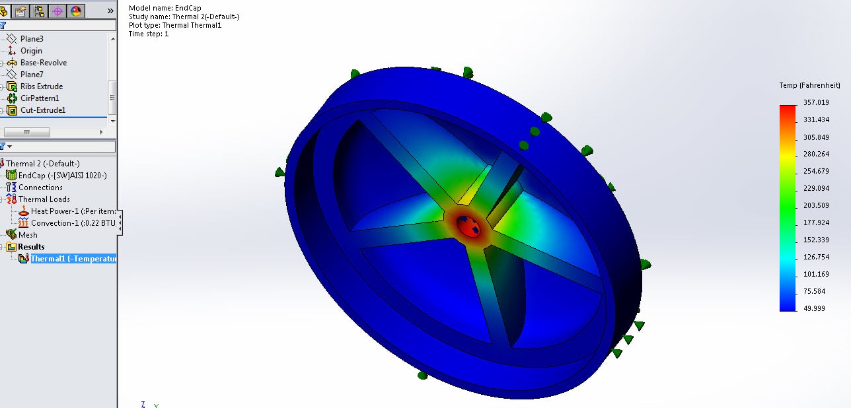The image size is (851, 408).
Task: Select the Plane3 icon in feature tree
Action: pos(11,39)
